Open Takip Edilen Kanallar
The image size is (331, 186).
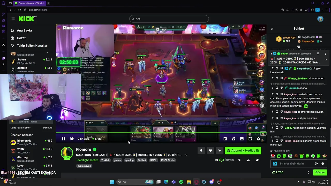29,45
